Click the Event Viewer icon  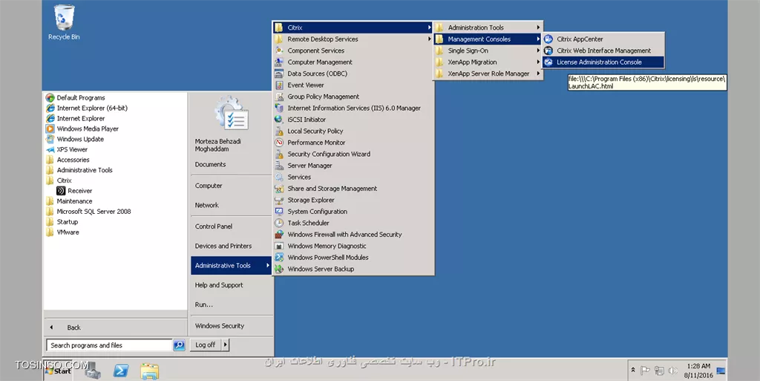coord(279,85)
